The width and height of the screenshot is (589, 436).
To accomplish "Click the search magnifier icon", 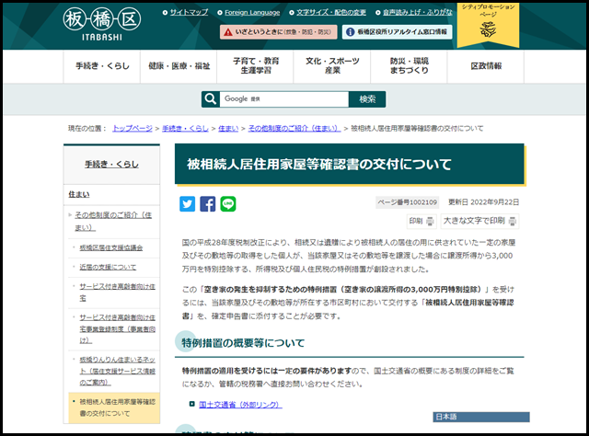I will (x=211, y=99).
